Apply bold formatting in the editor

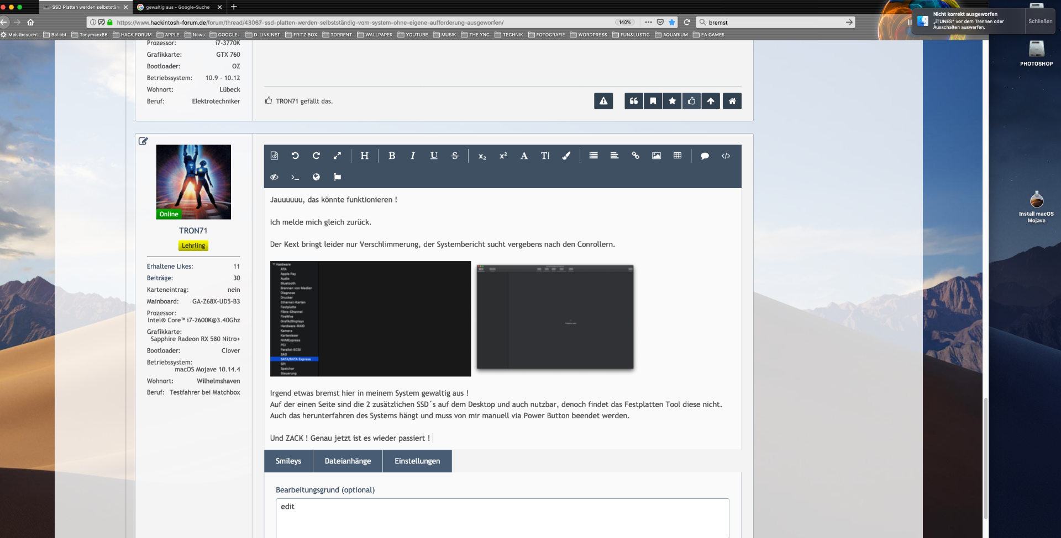coord(392,156)
